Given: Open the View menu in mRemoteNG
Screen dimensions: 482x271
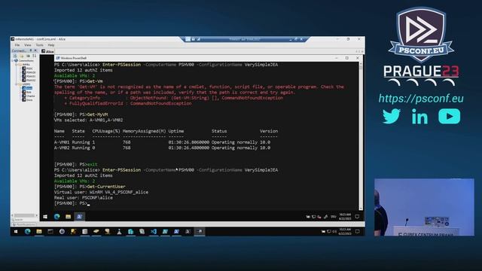Looking at the screenshot, I should point(28,45).
